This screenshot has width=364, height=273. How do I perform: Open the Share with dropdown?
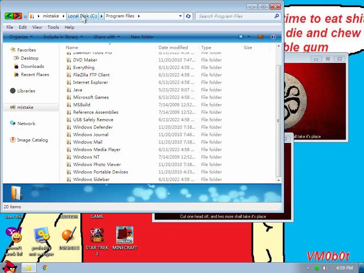point(107,37)
